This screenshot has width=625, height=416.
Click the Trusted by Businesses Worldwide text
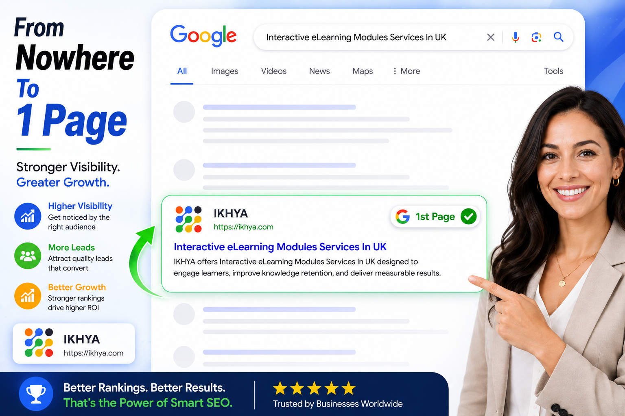coord(338,404)
